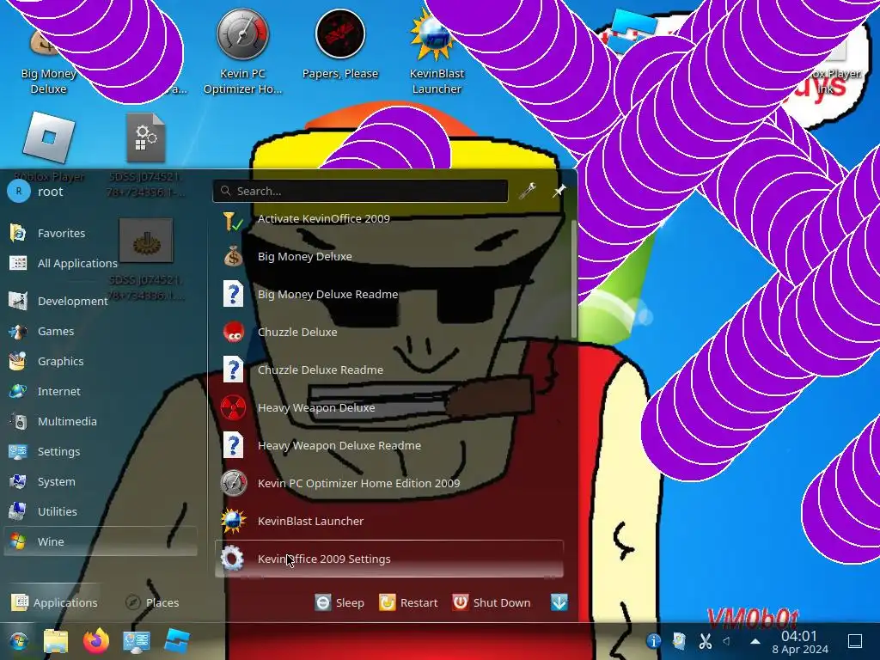Click the clock showing 04:01
This screenshot has height=660, width=880.
(x=800, y=642)
